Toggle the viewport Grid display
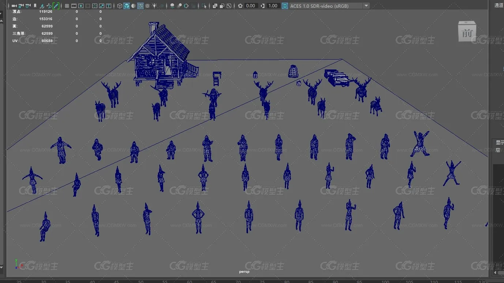This screenshot has width=504, height=283. pos(67,6)
